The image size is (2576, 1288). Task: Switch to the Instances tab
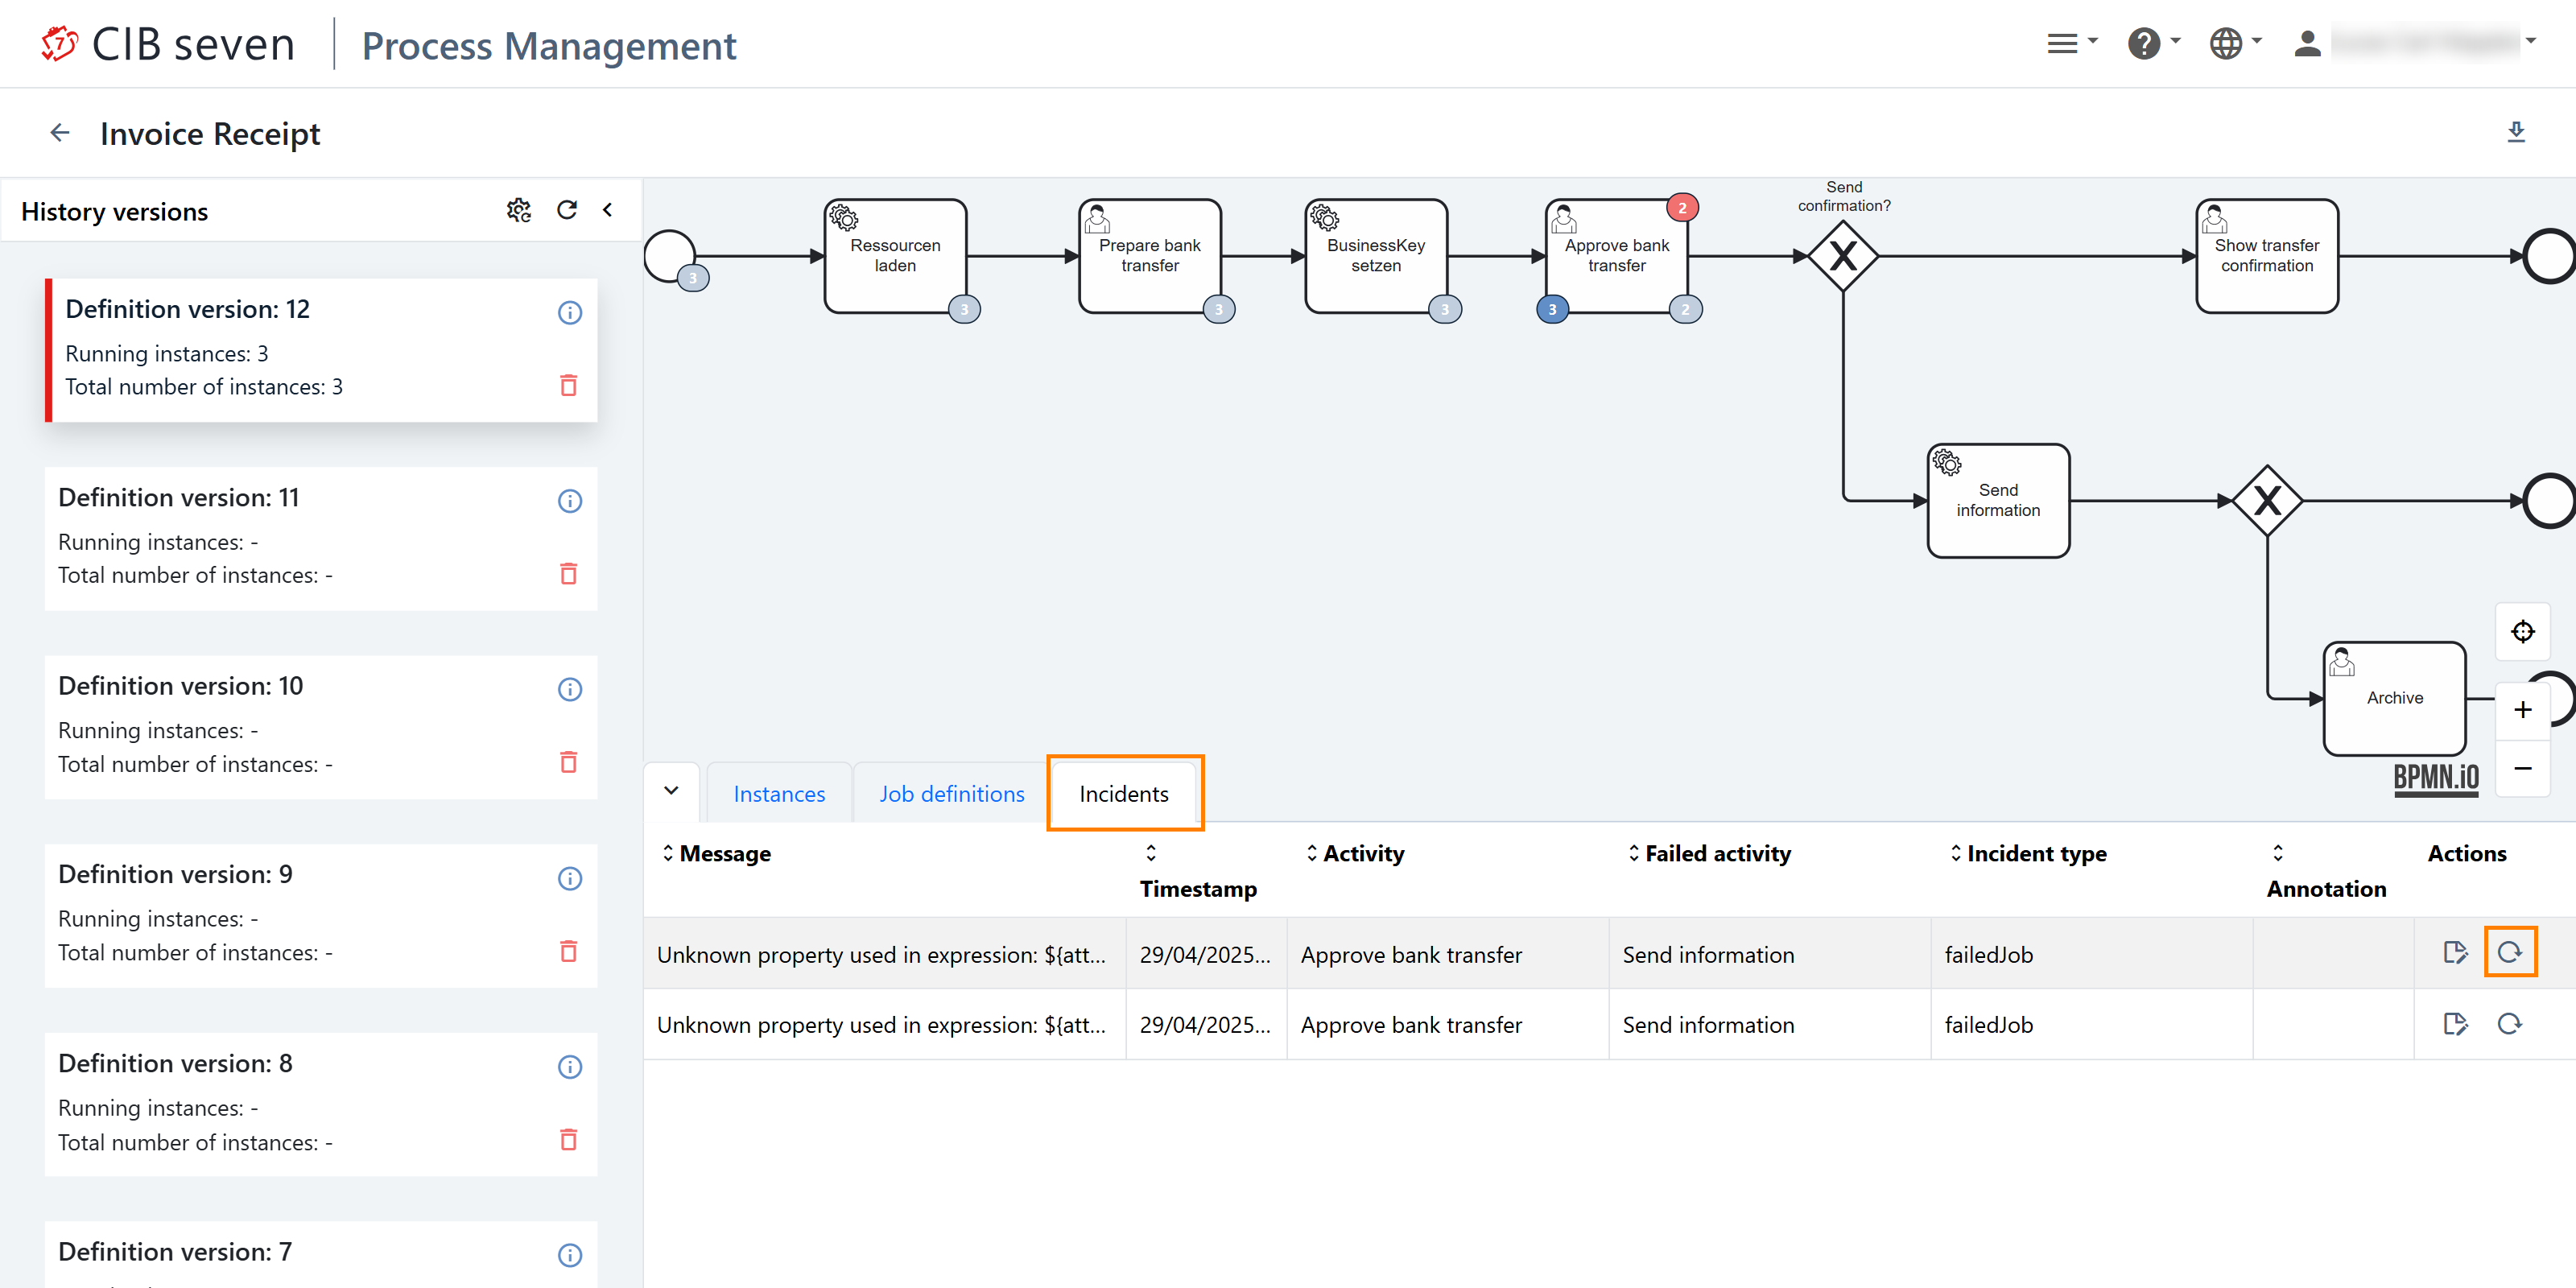(x=779, y=794)
